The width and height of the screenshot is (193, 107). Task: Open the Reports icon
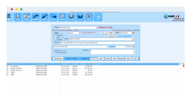click(62, 17)
